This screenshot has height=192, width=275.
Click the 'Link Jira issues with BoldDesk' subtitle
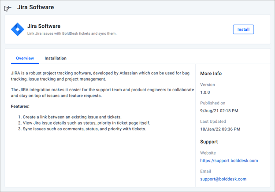72,33
